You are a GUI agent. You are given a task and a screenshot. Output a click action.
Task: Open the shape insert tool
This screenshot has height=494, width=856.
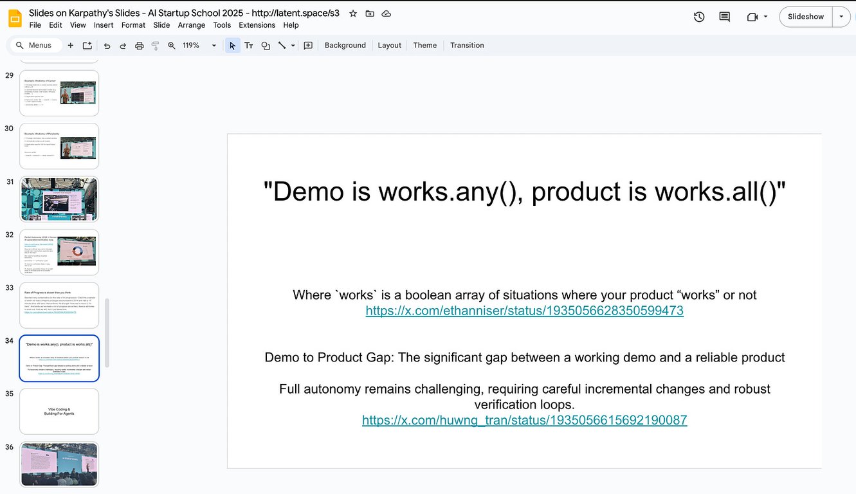266,46
